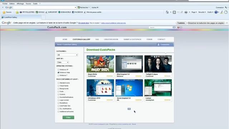Go to the HOME site navigation tab

pos(65,39)
